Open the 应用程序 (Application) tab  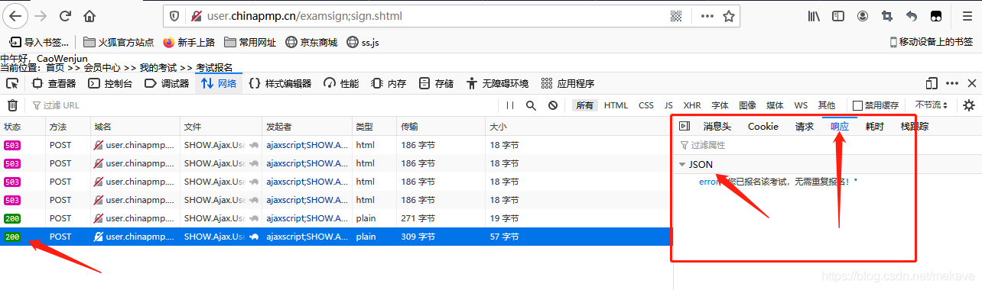(x=567, y=83)
